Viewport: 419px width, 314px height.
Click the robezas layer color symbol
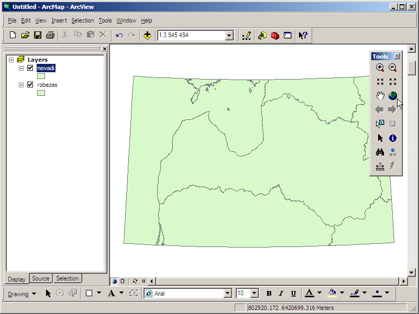pos(41,93)
